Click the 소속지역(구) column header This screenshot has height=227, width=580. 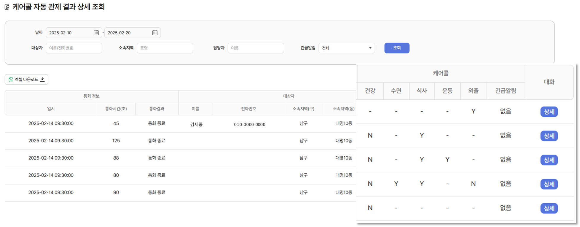pos(303,109)
